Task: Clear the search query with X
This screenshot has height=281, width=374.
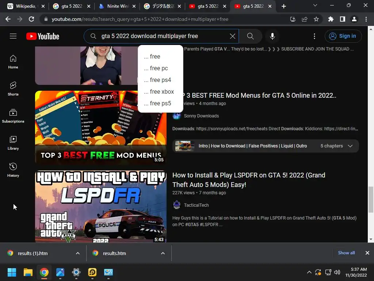Action: click(x=233, y=36)
